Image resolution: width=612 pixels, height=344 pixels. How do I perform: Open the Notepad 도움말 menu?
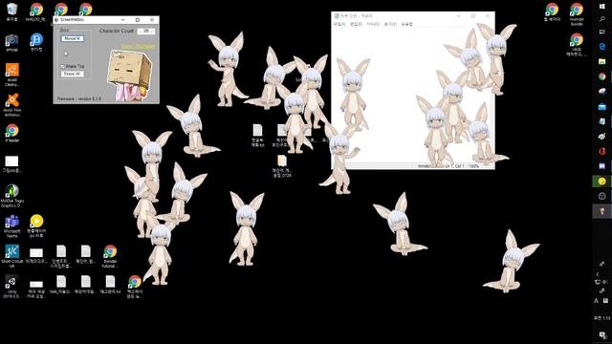point(406,24)
